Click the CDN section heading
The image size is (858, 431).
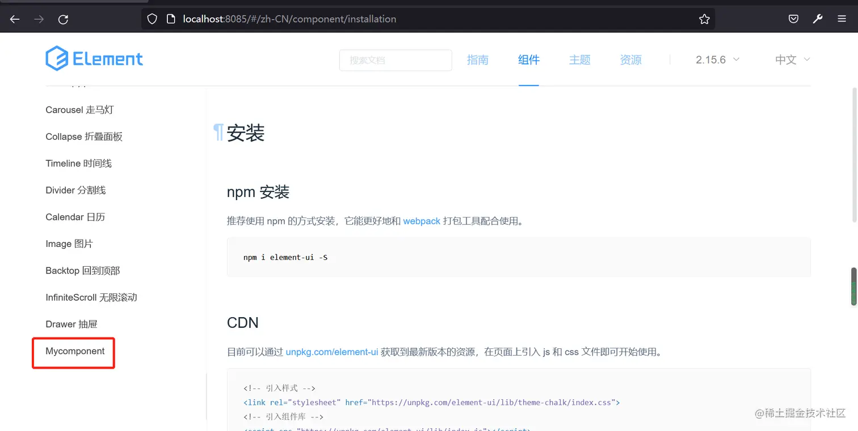click(243, 323)
